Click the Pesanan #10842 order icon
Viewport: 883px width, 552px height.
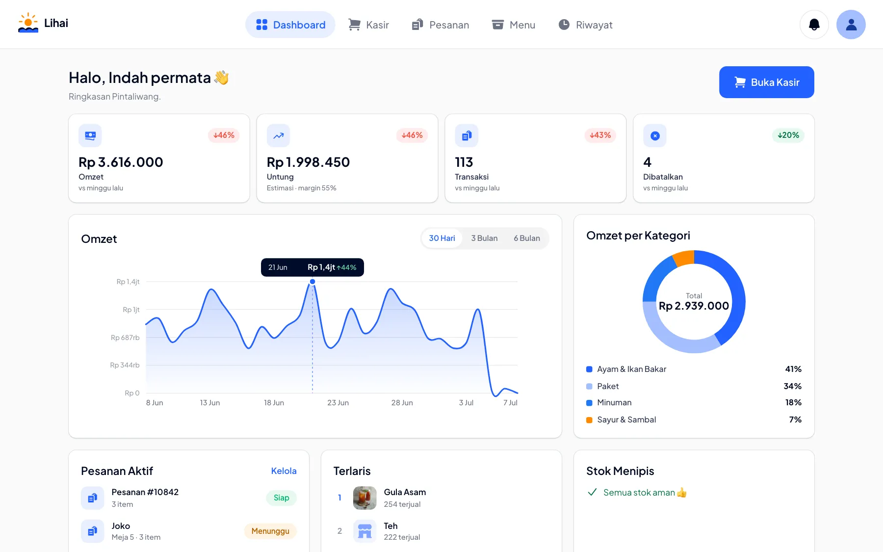point(93,498)
